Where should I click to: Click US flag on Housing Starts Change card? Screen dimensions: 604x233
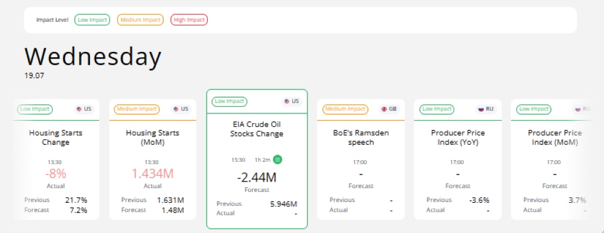(79, 109)
